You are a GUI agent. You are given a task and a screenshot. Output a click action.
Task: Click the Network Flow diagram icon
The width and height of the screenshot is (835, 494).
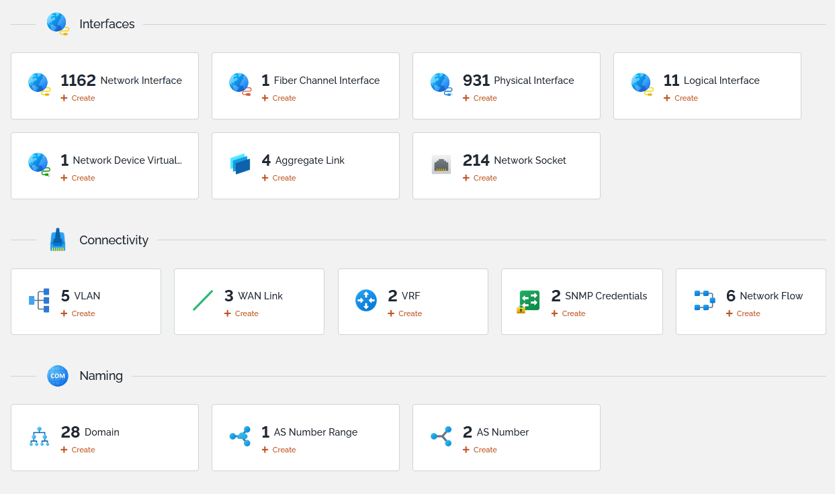pos(704,300)
